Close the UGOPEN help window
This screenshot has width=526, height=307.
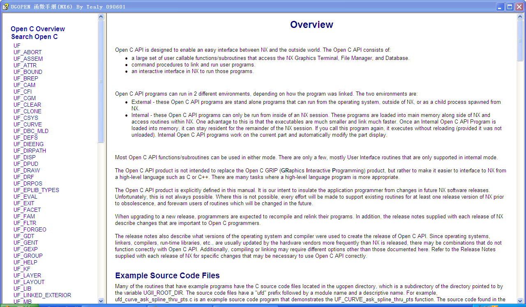pyautogui.click(x=519, y=7)
